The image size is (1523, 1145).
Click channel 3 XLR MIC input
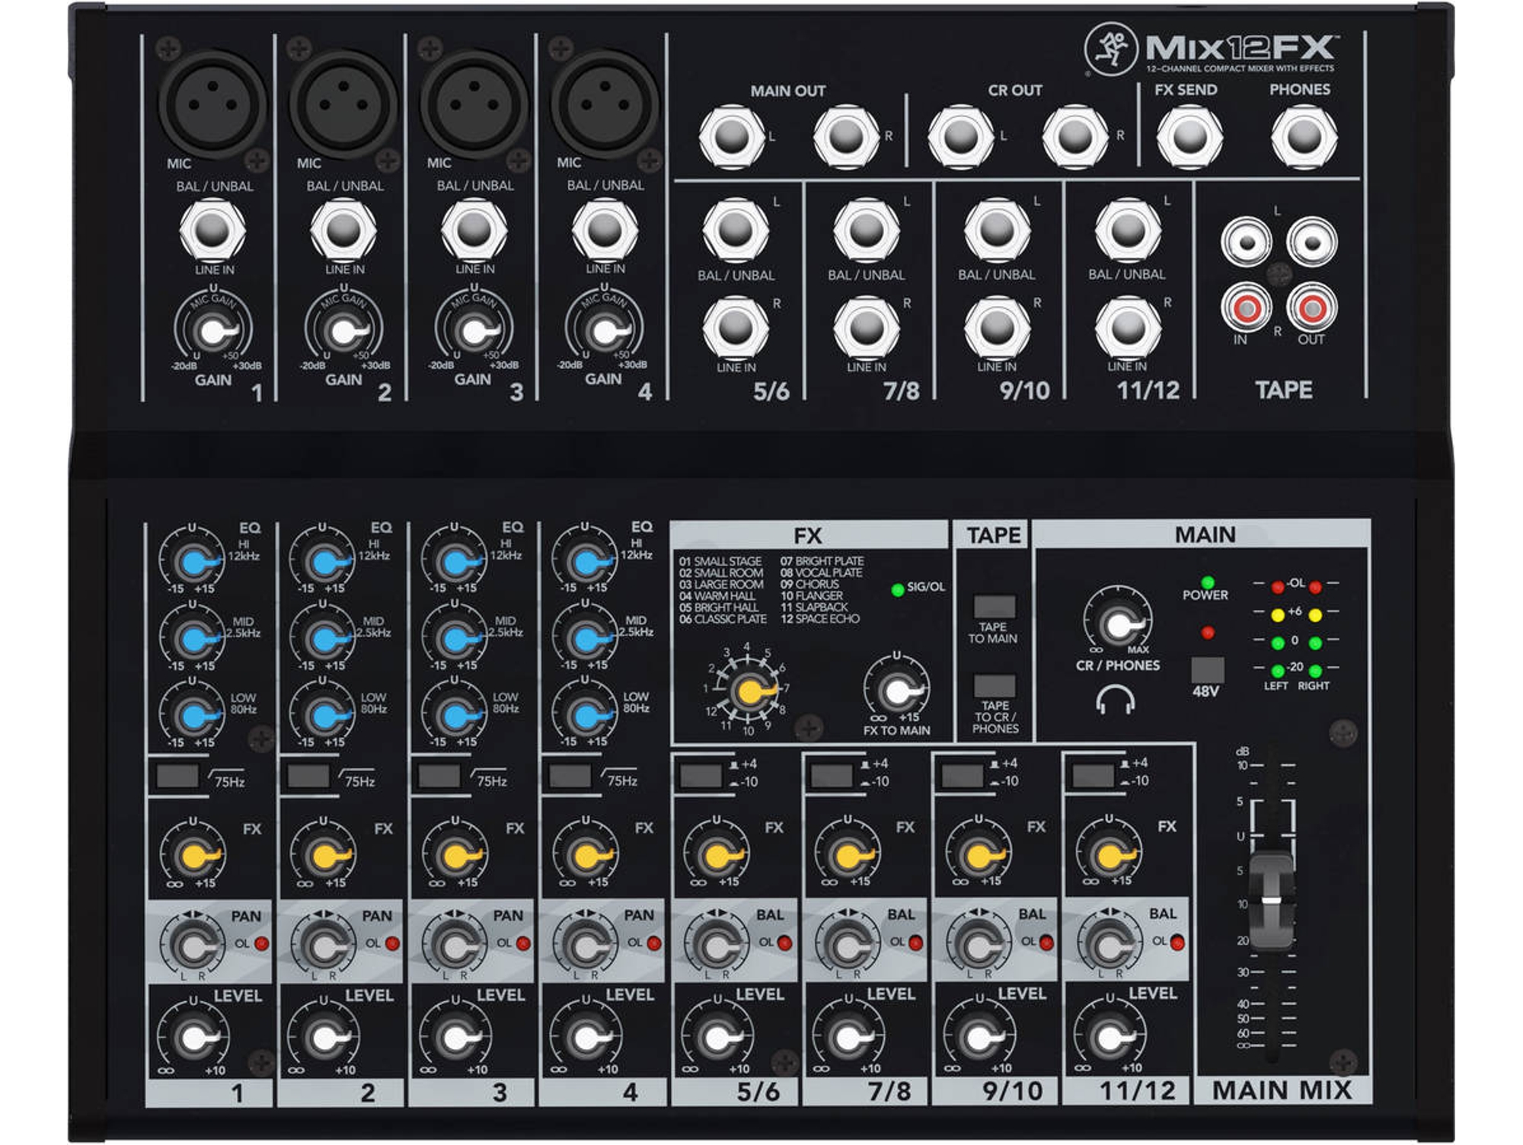tap(474, 104)
